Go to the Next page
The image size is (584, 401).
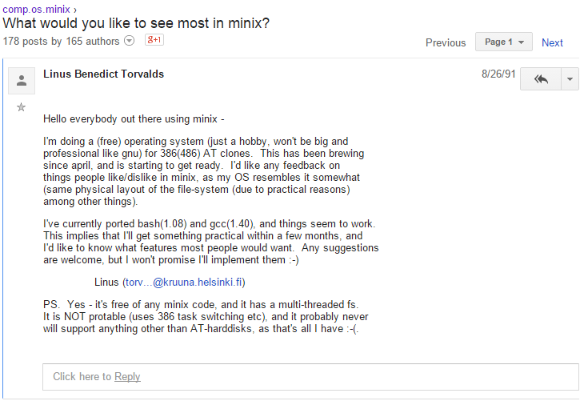[x=552, y=42]
